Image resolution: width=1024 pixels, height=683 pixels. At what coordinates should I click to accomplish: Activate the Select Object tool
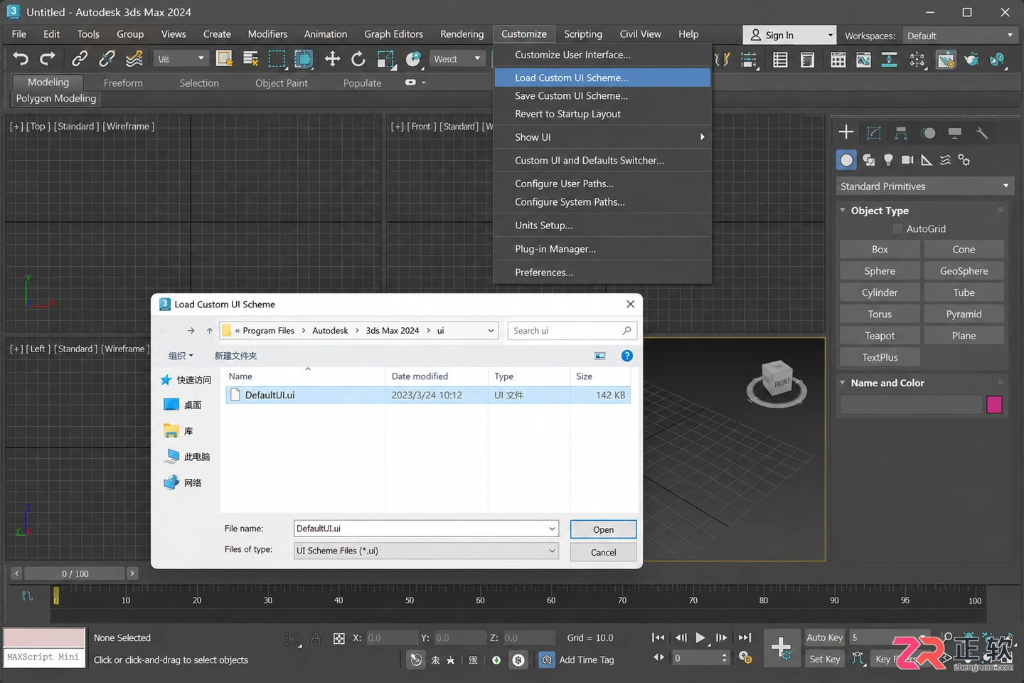(224, 59)
